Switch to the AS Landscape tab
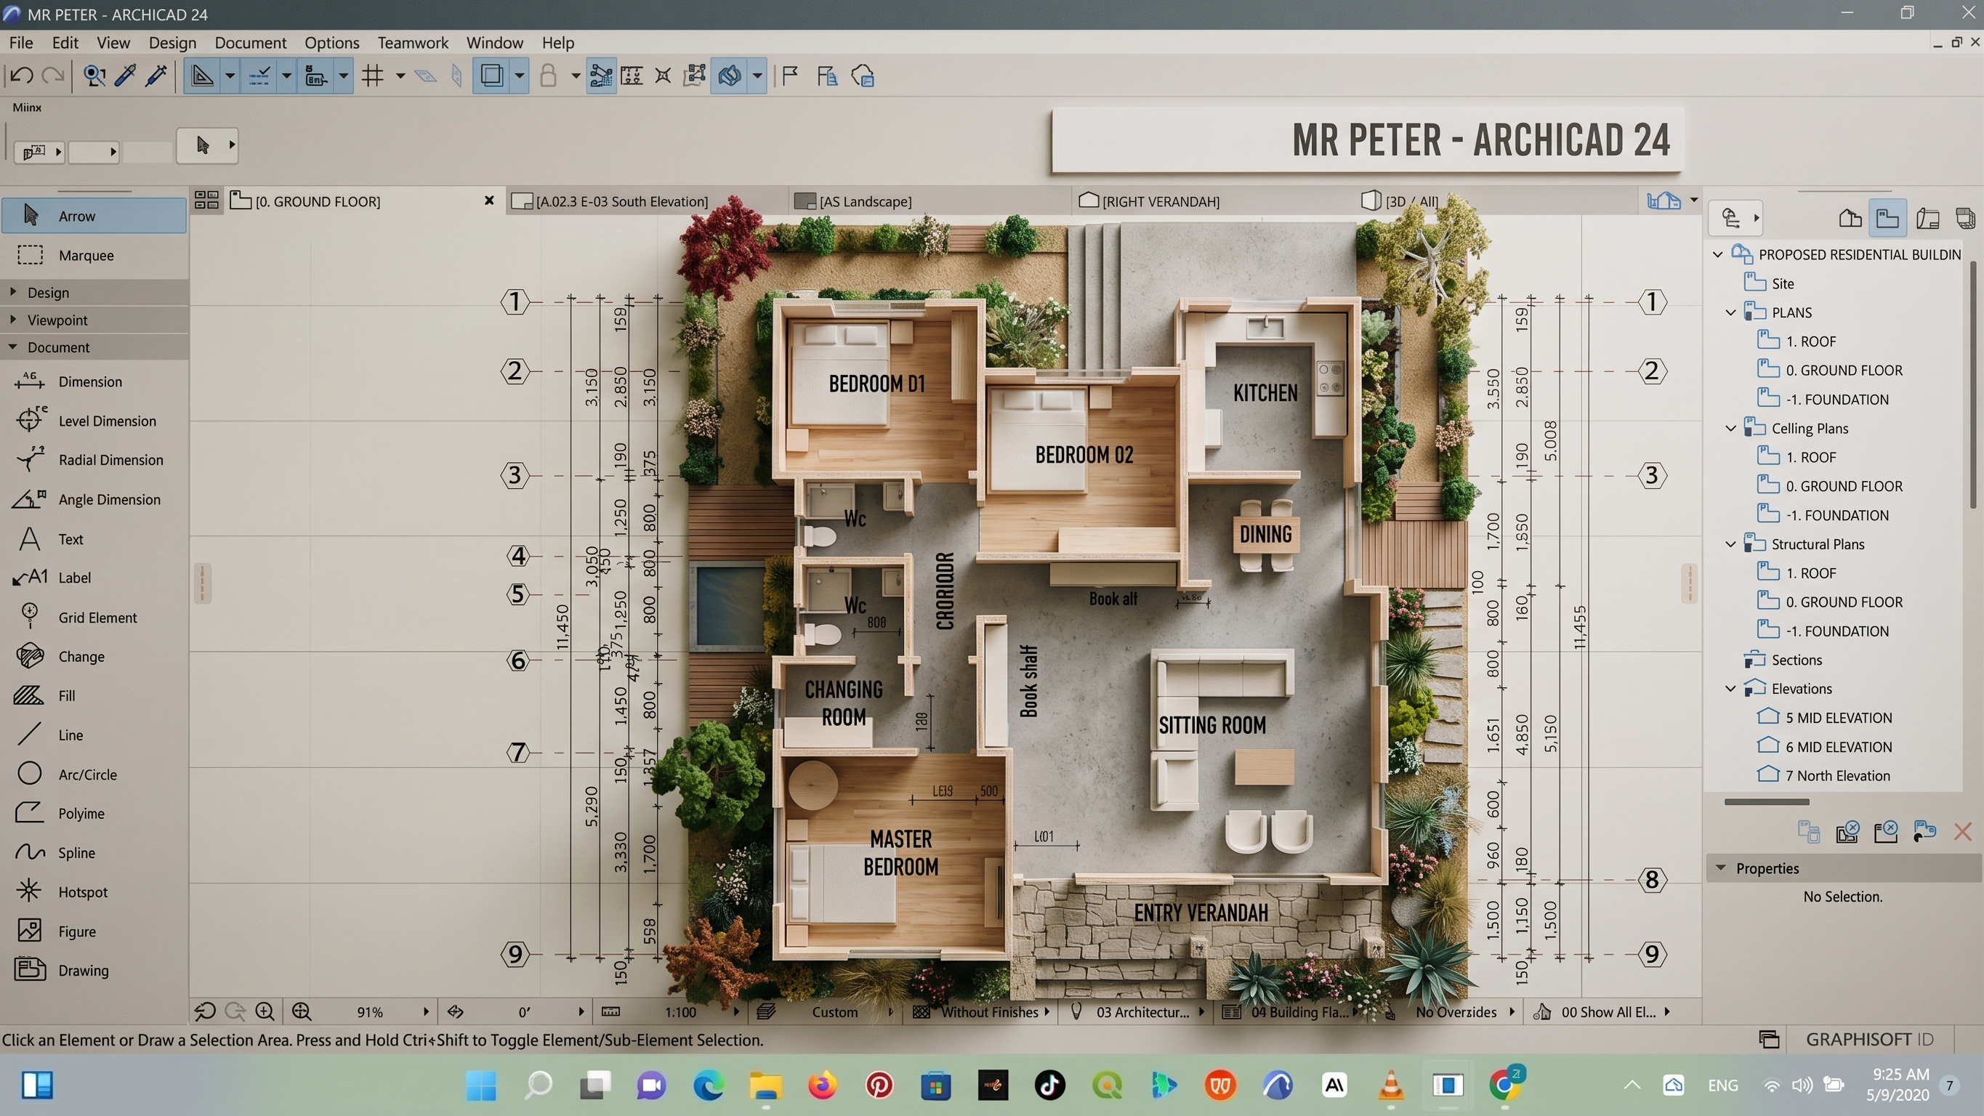Viewport: 1984px width, 1116px height. (928, 201)
